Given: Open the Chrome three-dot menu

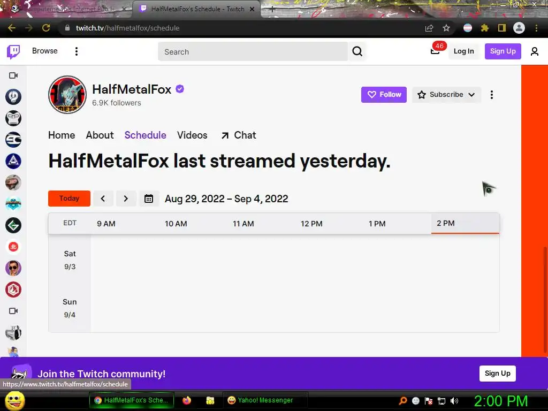Looking at the screenshot, I should [536, 28].
